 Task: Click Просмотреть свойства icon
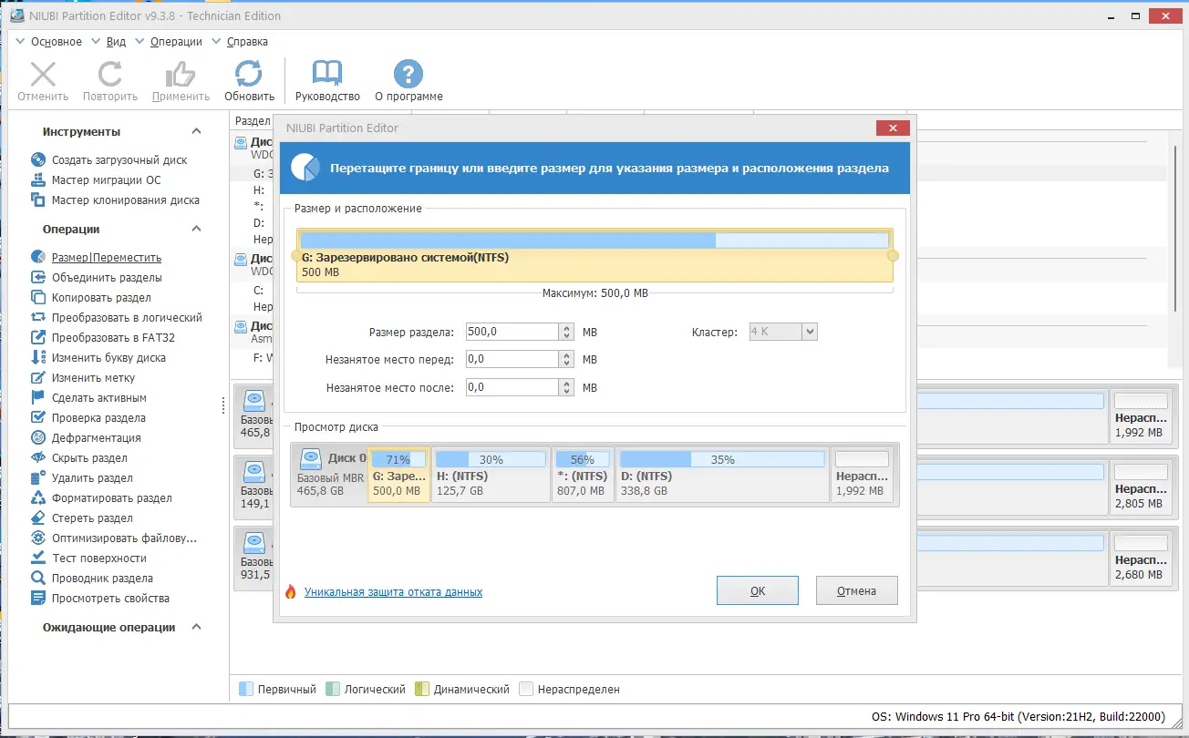tap(38, 598)
